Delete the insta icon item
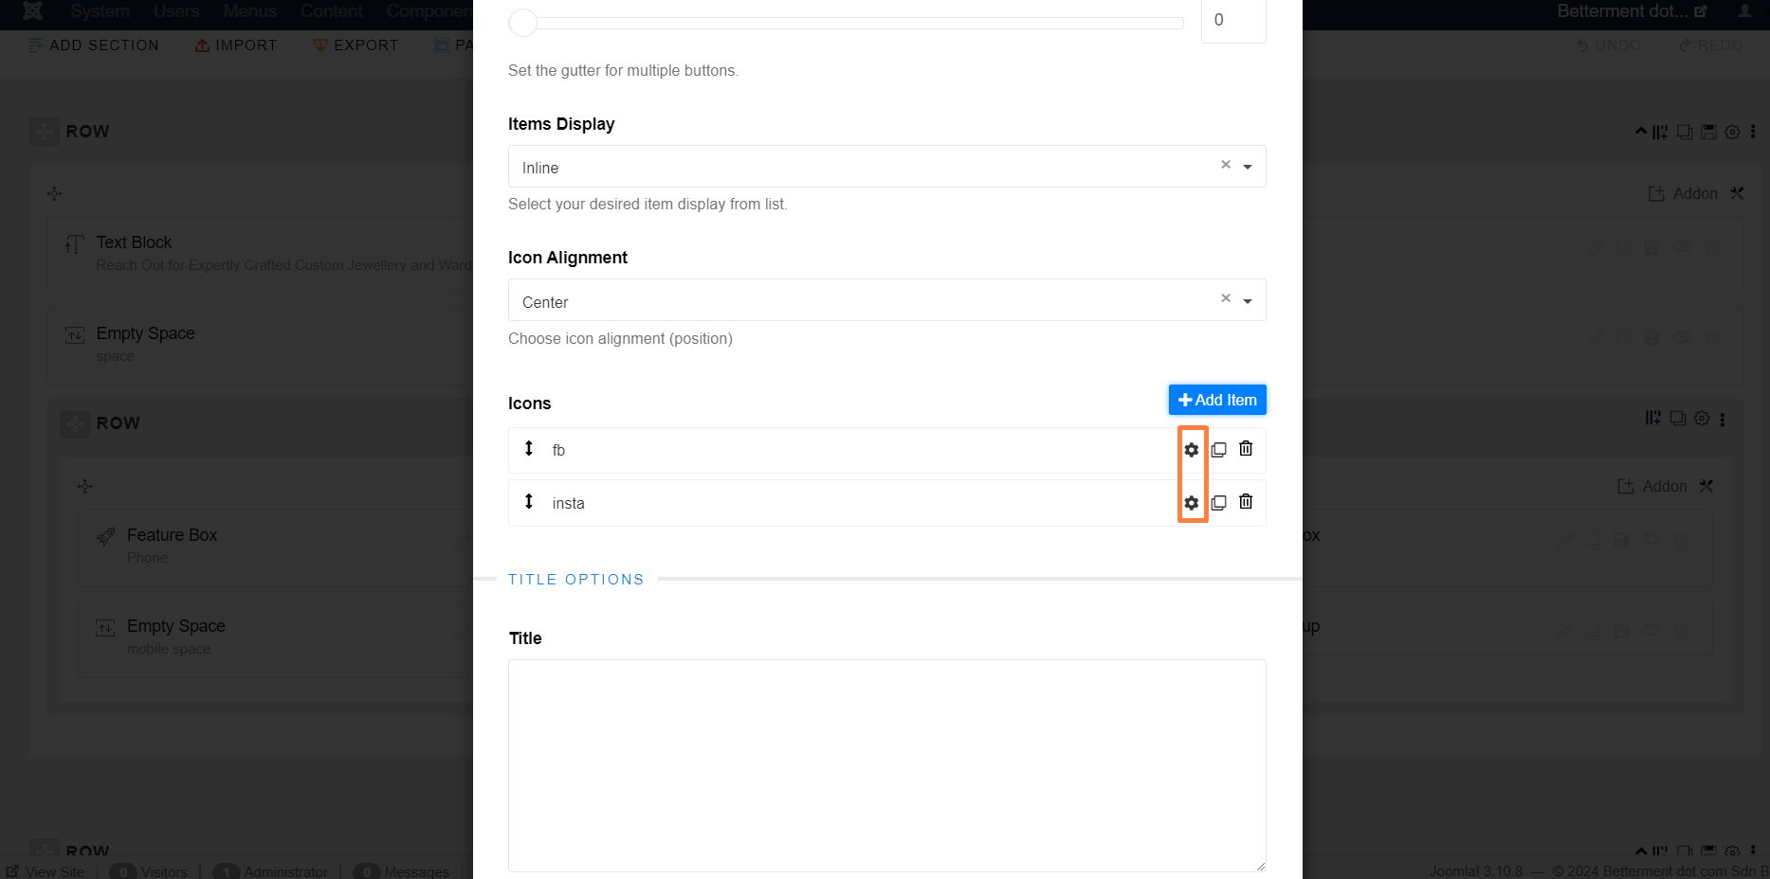The width and height of the screenshot is (1770, 879). click(1246, 502)
